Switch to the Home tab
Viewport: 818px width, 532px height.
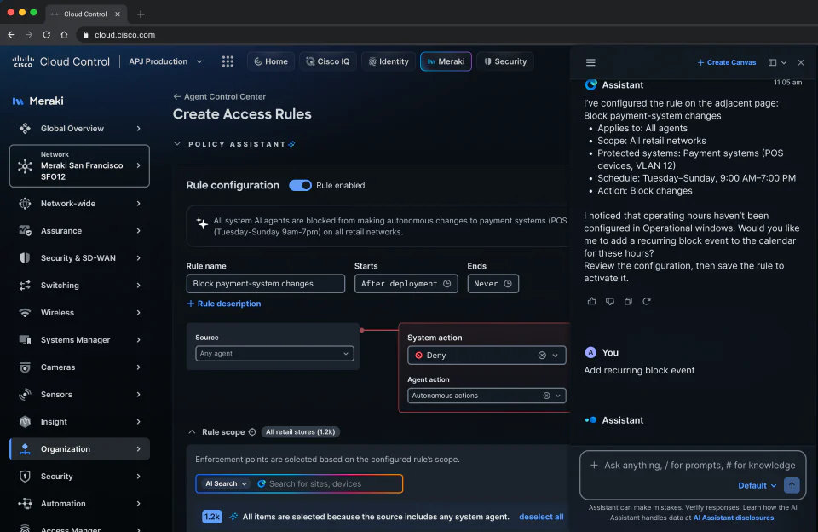pos(271,61)
